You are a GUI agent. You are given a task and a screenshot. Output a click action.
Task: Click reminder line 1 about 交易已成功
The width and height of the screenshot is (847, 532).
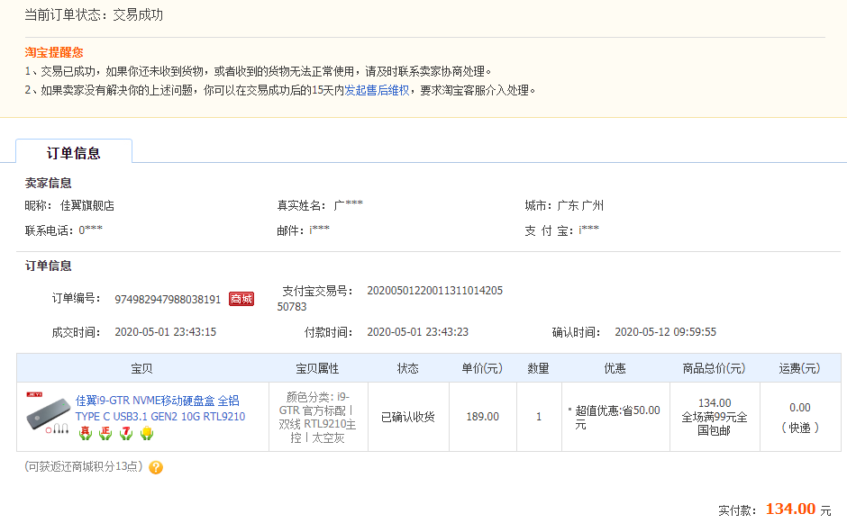[259, 71]
